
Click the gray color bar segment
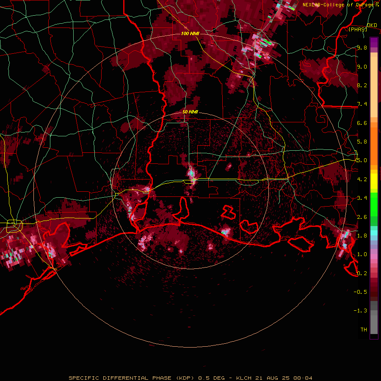(x=374, y=318)
